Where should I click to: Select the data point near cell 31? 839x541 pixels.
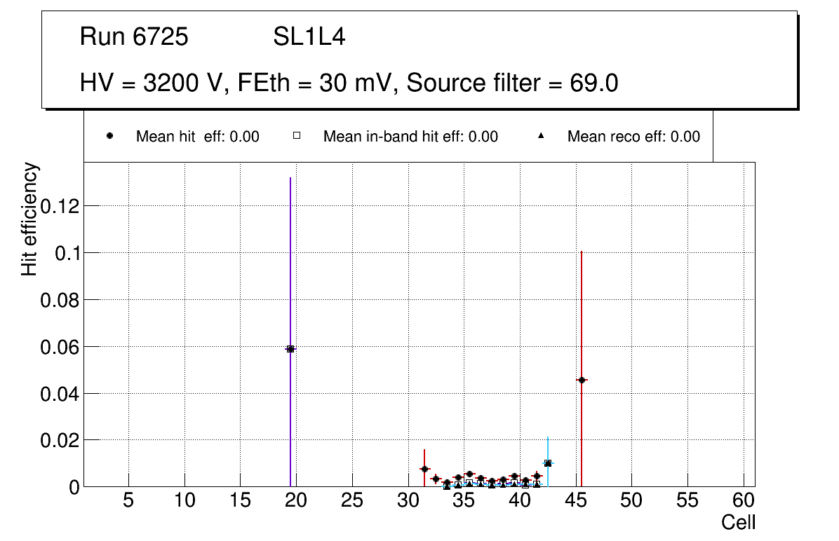(424, 469)
